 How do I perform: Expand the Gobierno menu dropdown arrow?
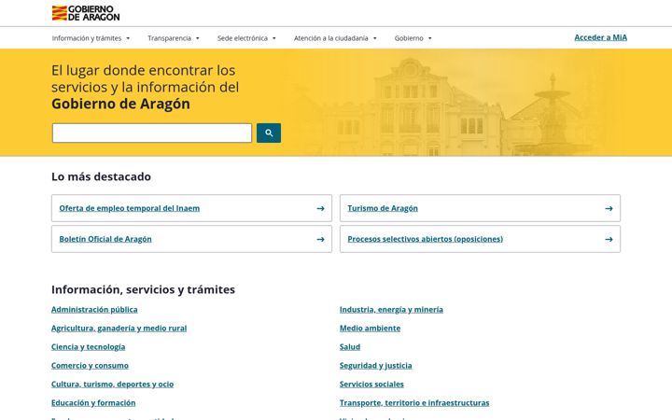coord(430,38)
